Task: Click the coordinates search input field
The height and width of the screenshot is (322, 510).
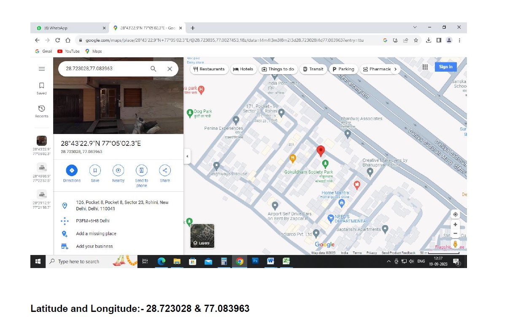Action: click(103, 69)
